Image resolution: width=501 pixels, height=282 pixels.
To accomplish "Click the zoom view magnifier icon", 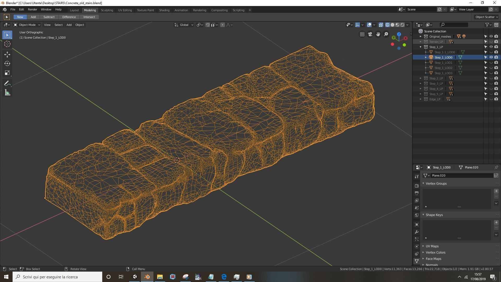I will point(386,34).
